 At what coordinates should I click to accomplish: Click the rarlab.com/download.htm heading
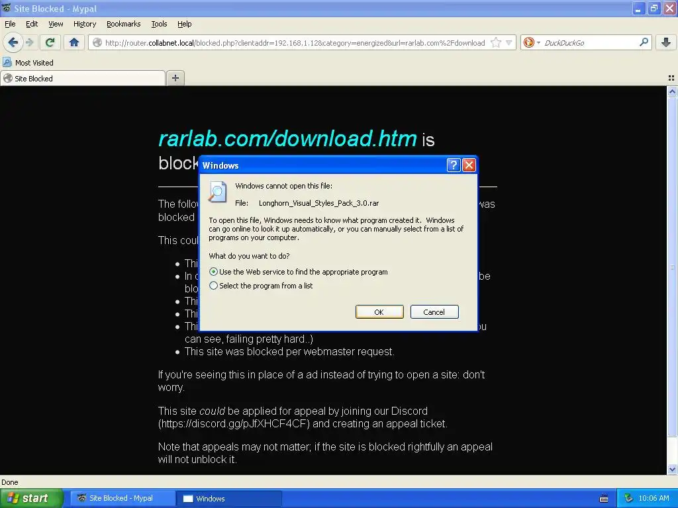(287, 138)
